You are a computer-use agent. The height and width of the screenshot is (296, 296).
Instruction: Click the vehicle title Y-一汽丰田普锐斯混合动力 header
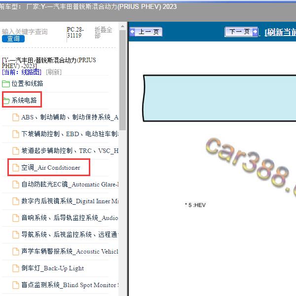pyautogui.click(x=109, y=7)
